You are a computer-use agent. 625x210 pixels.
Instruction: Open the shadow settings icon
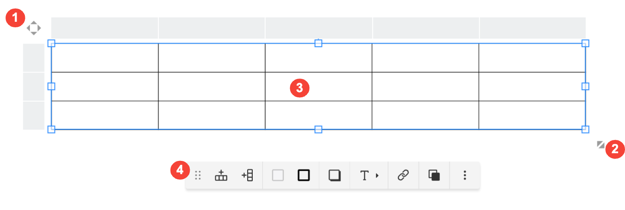335,175
